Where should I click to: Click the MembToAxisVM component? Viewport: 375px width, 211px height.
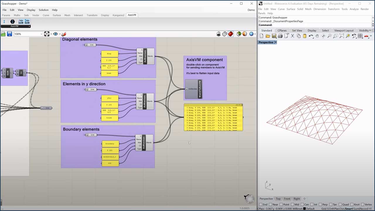click(193, 89)
